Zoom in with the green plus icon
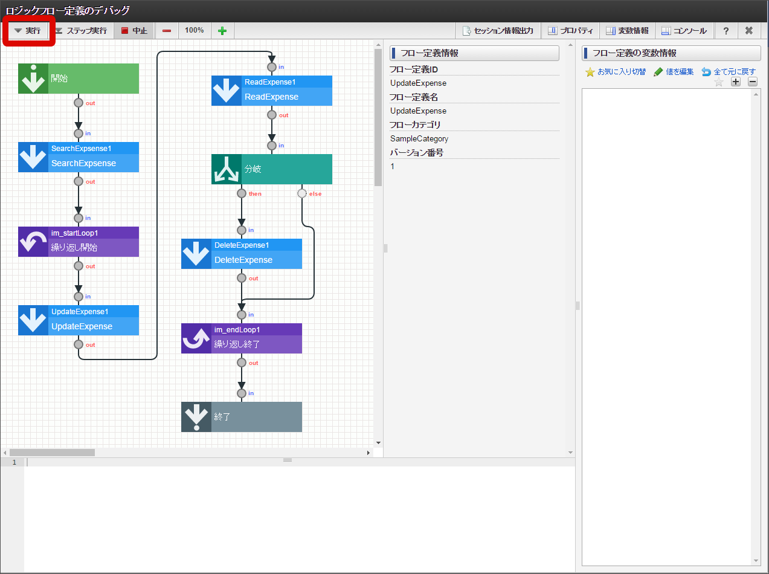The height and width of the screenshot is (574, 769). [x=222, y=31]
